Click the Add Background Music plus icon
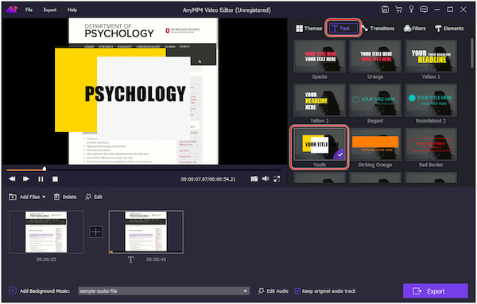The height and width of the screenshot is (304, 477). click(x=13, y=290)
